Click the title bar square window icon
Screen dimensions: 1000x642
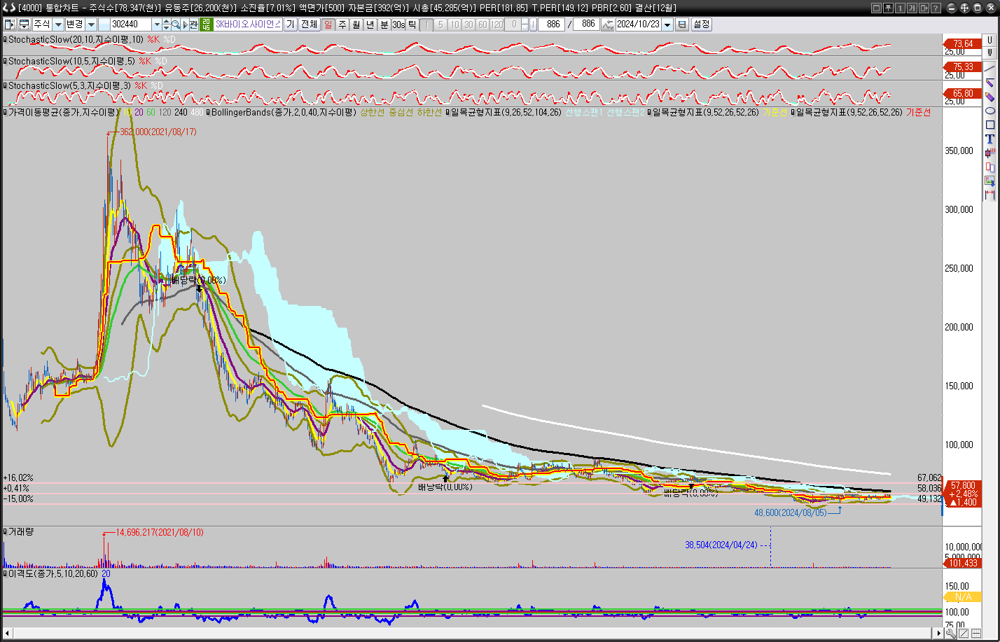click(876, 8)
